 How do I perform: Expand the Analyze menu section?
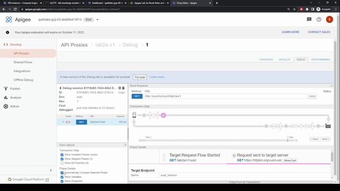15,98
